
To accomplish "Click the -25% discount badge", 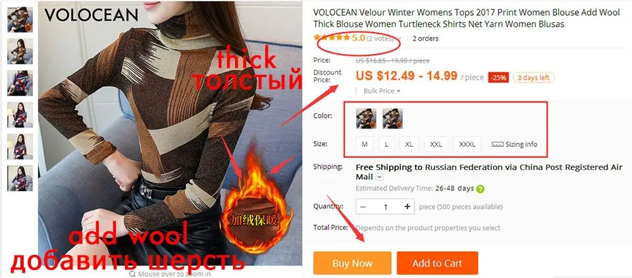I will pos(498,78).
